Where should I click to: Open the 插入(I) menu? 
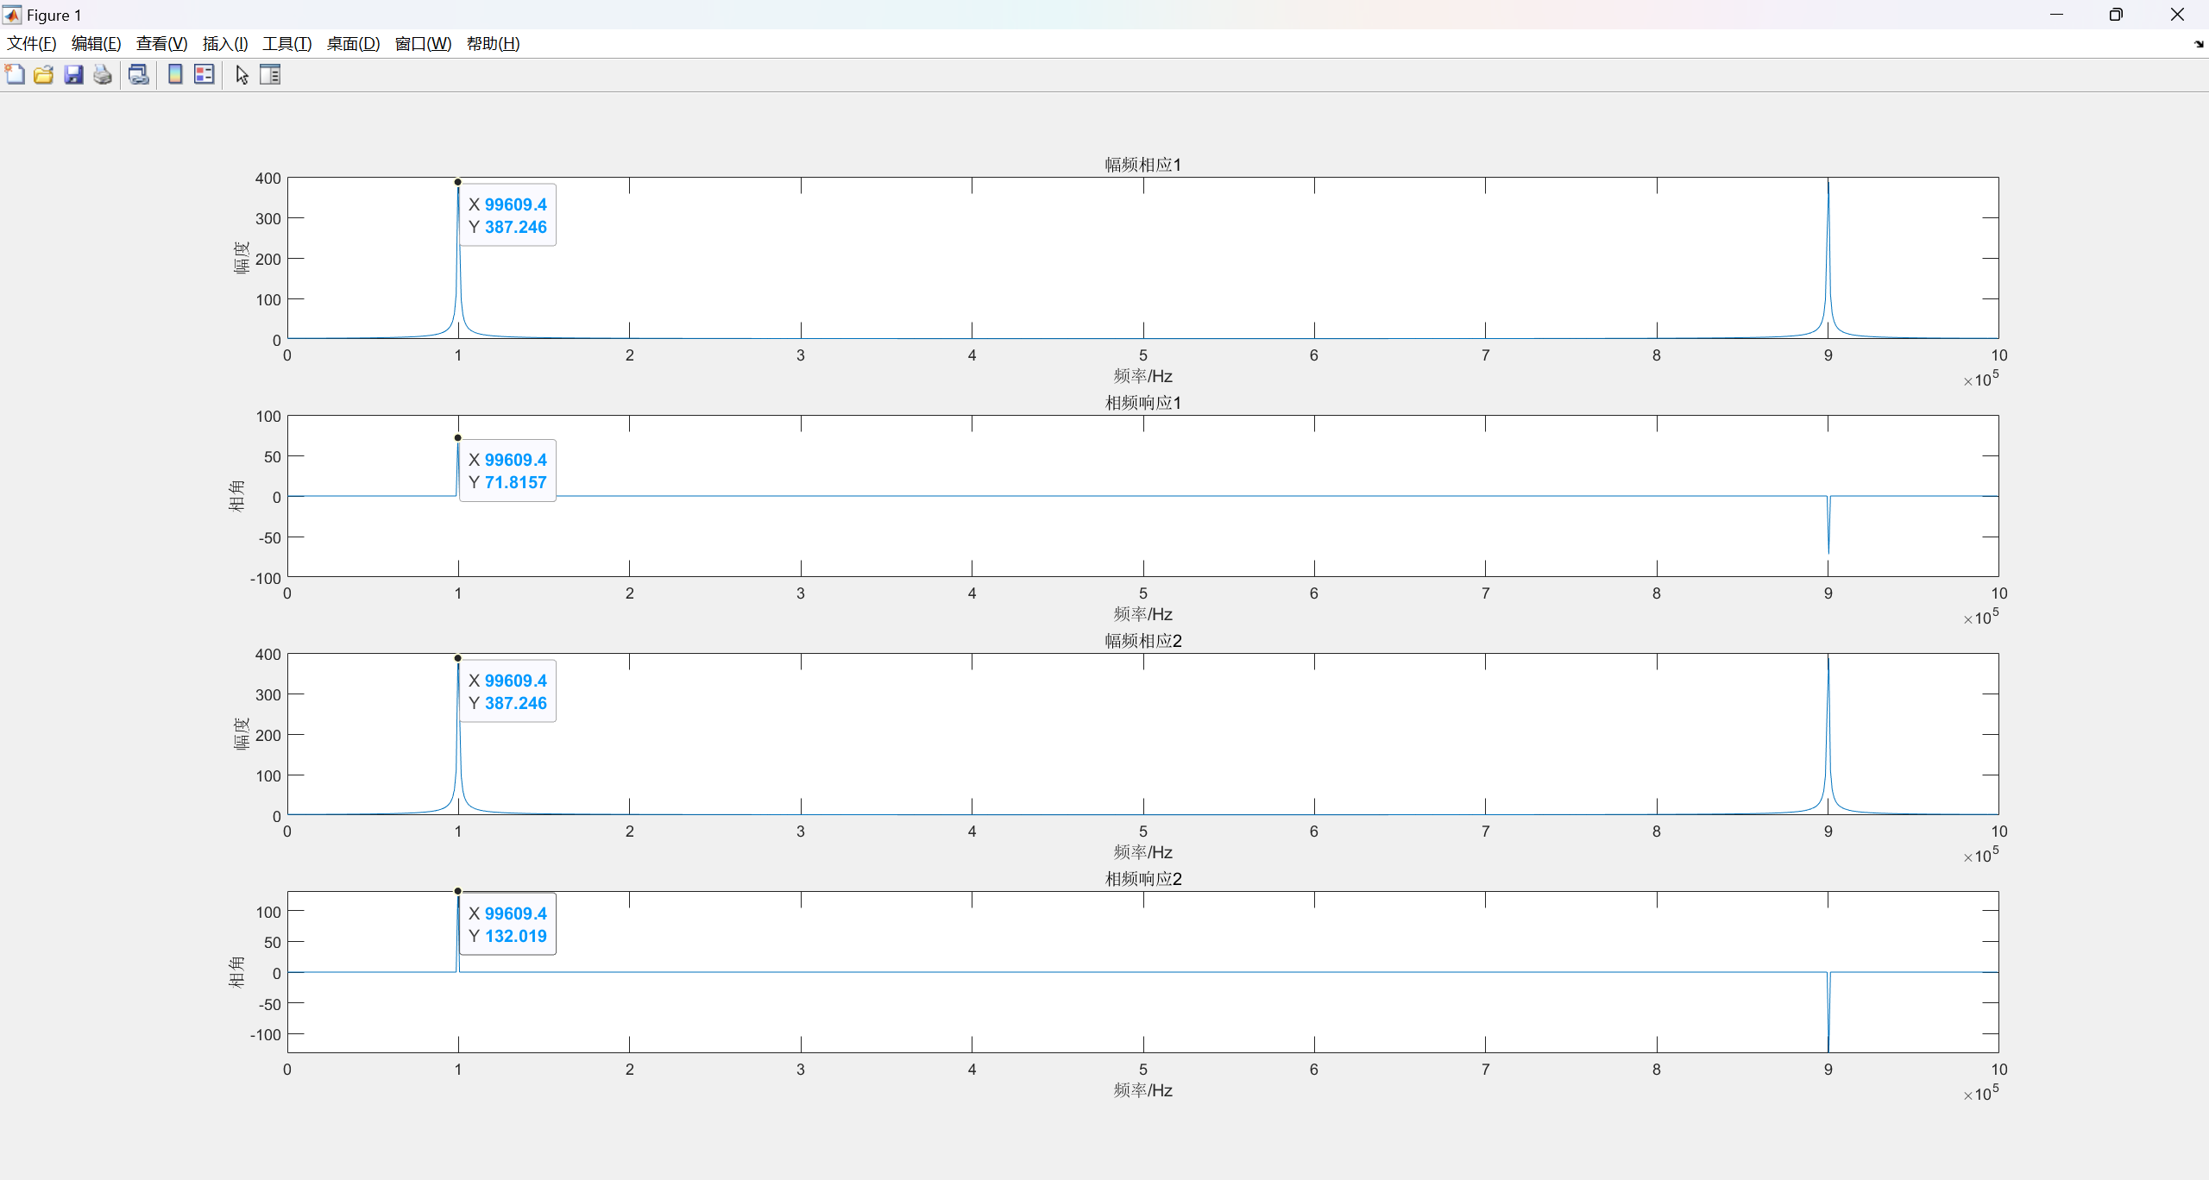(x=225, y=44)
